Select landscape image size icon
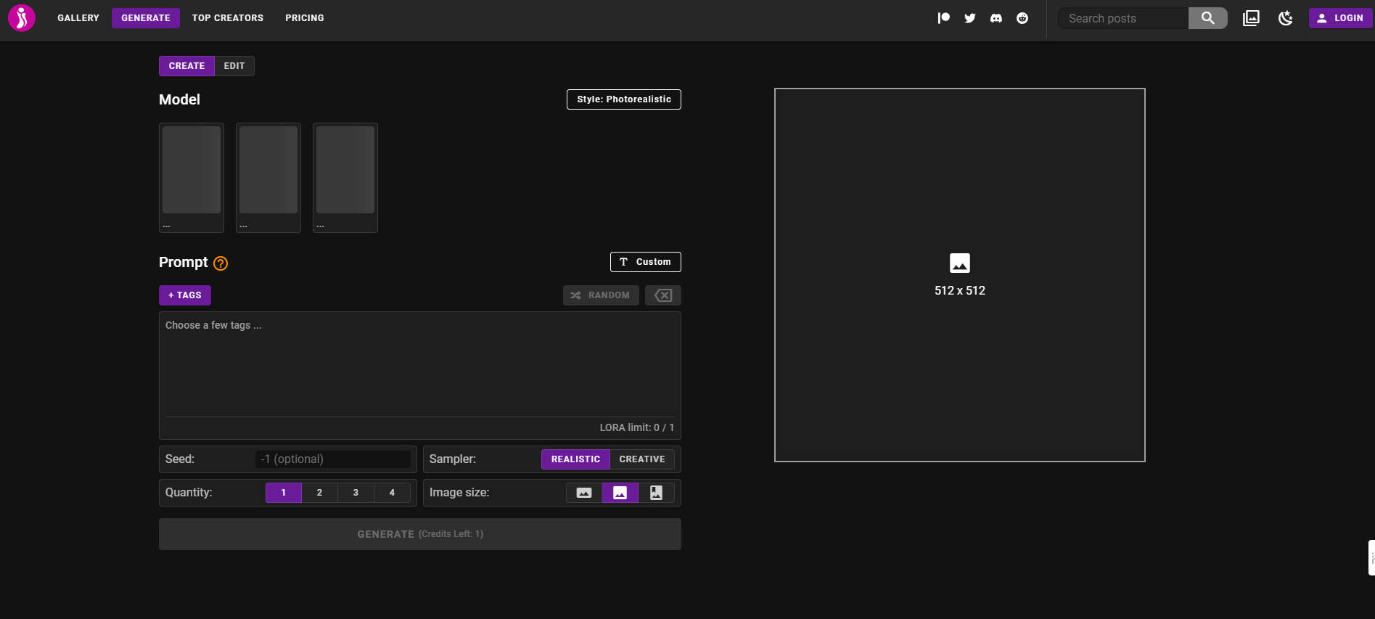This screenshot has height=619, width=1375. pyautogui.click(x=583, y=493)
